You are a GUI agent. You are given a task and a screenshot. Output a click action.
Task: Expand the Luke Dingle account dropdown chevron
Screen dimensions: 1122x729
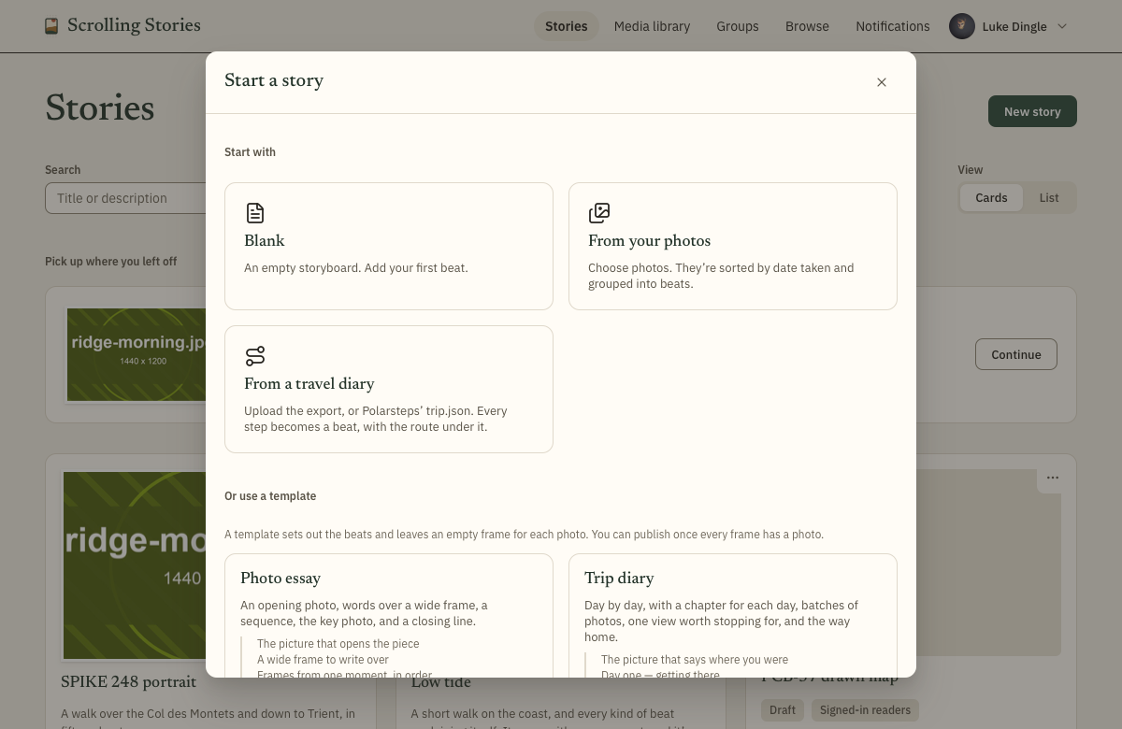[x=1062, y=26]
